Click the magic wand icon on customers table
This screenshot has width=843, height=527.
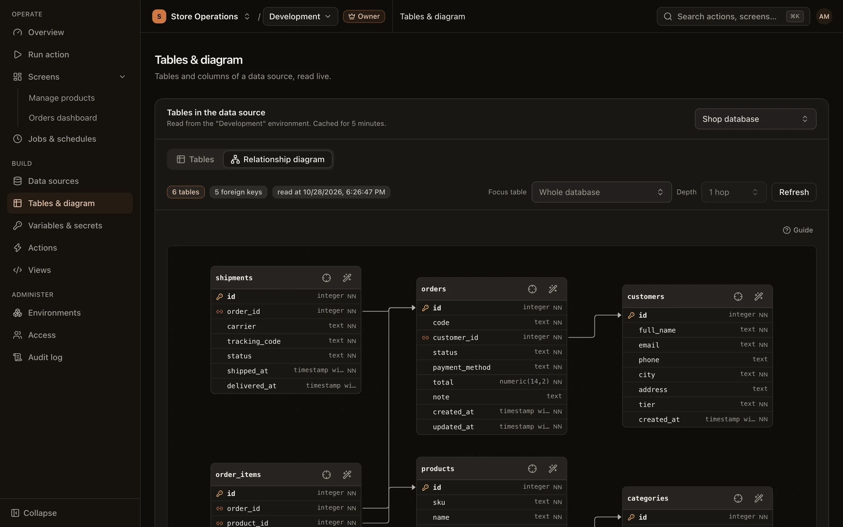[x=759, y=297]
